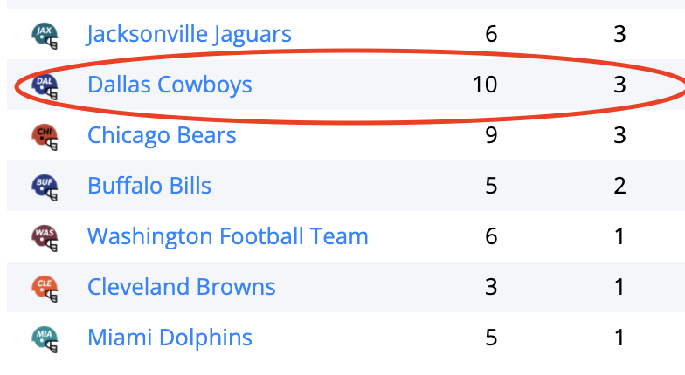The height and width of the screenshot is (375, 685).
Task: Click the Dallas Cowboys helmet icon
Action: 45,85
